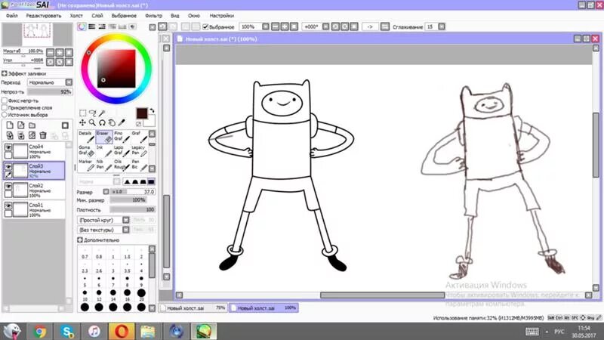The image size is (604, 340).
Task: Click the canvas horizontal scrollbar
Action: tap(383, 295)
